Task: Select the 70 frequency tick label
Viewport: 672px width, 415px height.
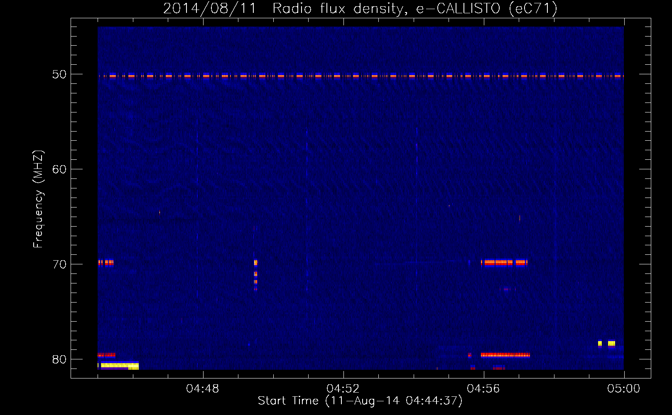Action: point(59,264)
